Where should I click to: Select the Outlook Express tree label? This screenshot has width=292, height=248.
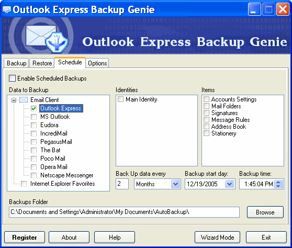61,108
